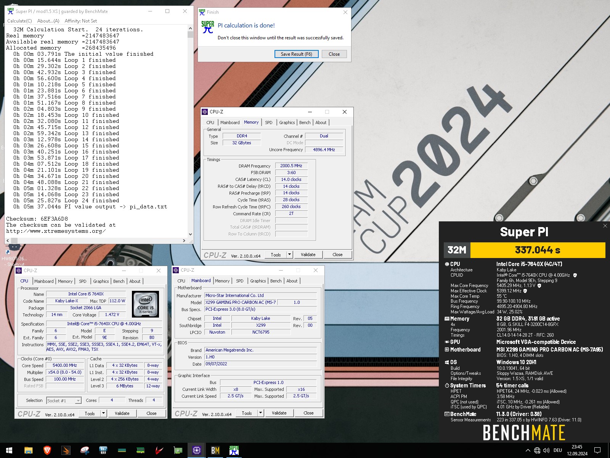
Task: Click Validate in CPU-Z CPU window
Action: (x=122, y=413)
